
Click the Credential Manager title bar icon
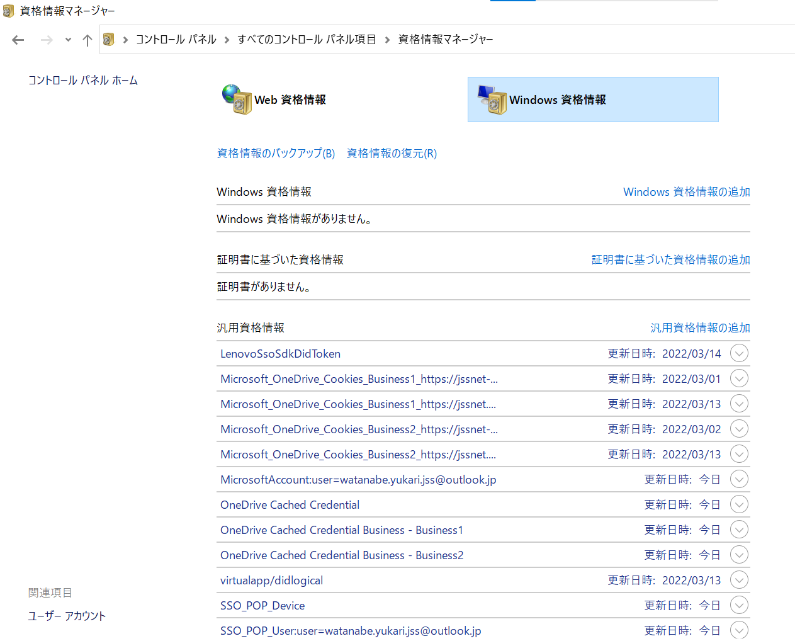point(8,11)
